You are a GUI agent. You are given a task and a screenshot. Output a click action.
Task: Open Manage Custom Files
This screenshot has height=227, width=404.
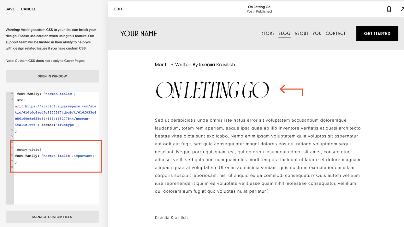(x=52, y=217)
